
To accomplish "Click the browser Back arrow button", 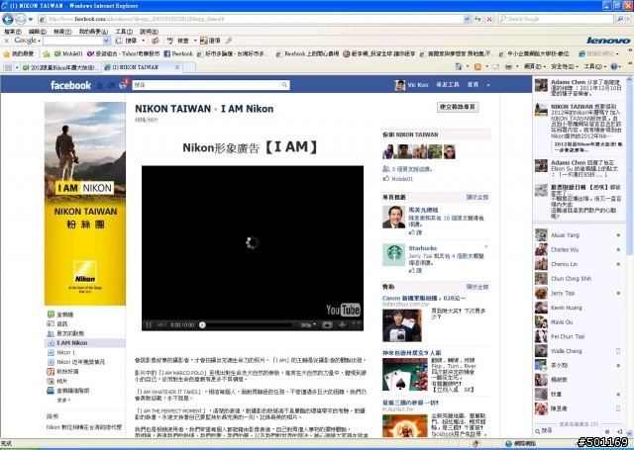I will pyautogui.click(x=8, y=19).
